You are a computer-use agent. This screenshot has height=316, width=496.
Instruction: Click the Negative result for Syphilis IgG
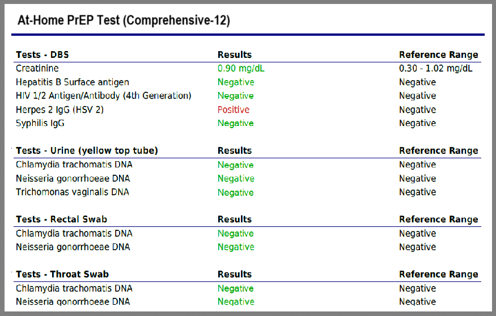pyautogui.click(x=236, y=123)
